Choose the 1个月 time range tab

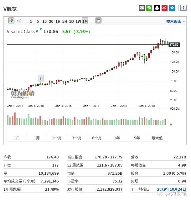tap(57, 138)
